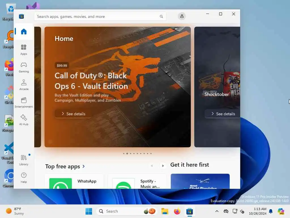290x218 pixels.
Task: Click the magnifier search icon in Store
Action: pyautogui.click(x=161, y=16)
